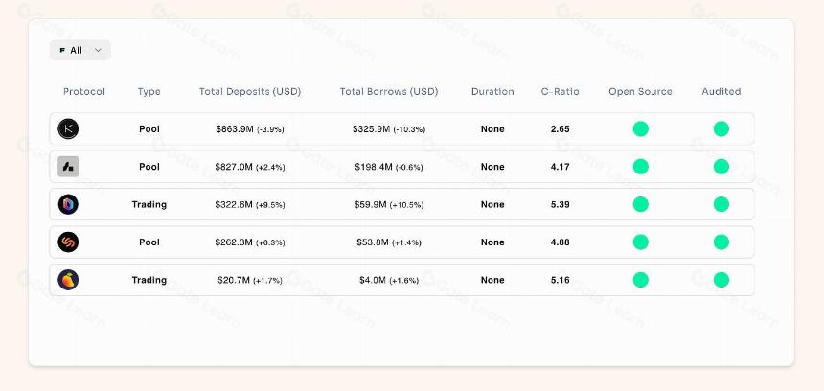This screenshot has height=391, width=824.
Task: Click the mango fruit protocol logo in fifth row
Action: point(68,280)
